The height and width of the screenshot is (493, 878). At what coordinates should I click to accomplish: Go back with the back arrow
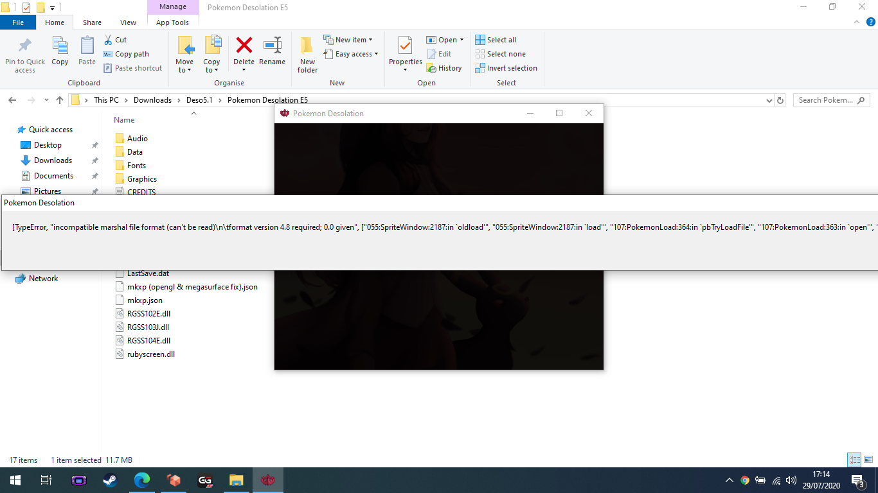[x=12, y=100]
